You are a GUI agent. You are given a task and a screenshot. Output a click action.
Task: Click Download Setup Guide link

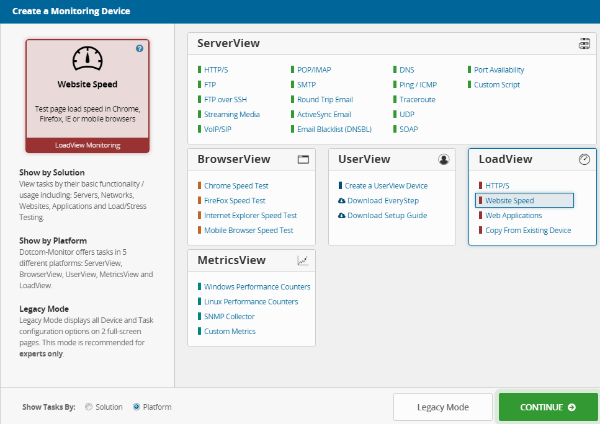387,216
